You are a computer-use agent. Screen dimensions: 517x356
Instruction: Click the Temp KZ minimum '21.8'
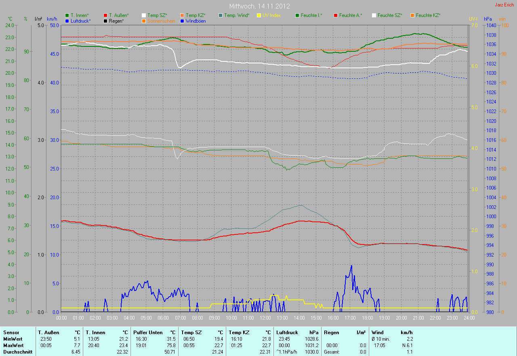pyautogui.click(x=266, y=339)
